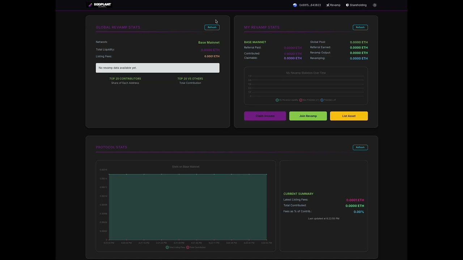Click the Shareholding pie chart icon
This screenshot has width=463, height=260.
pyautogui.click(x=347, y=5)
